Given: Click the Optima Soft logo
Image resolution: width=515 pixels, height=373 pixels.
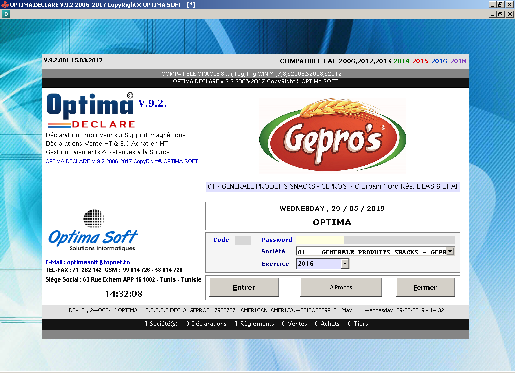Looking at the screenshot, I should click(x=93, y=230).
